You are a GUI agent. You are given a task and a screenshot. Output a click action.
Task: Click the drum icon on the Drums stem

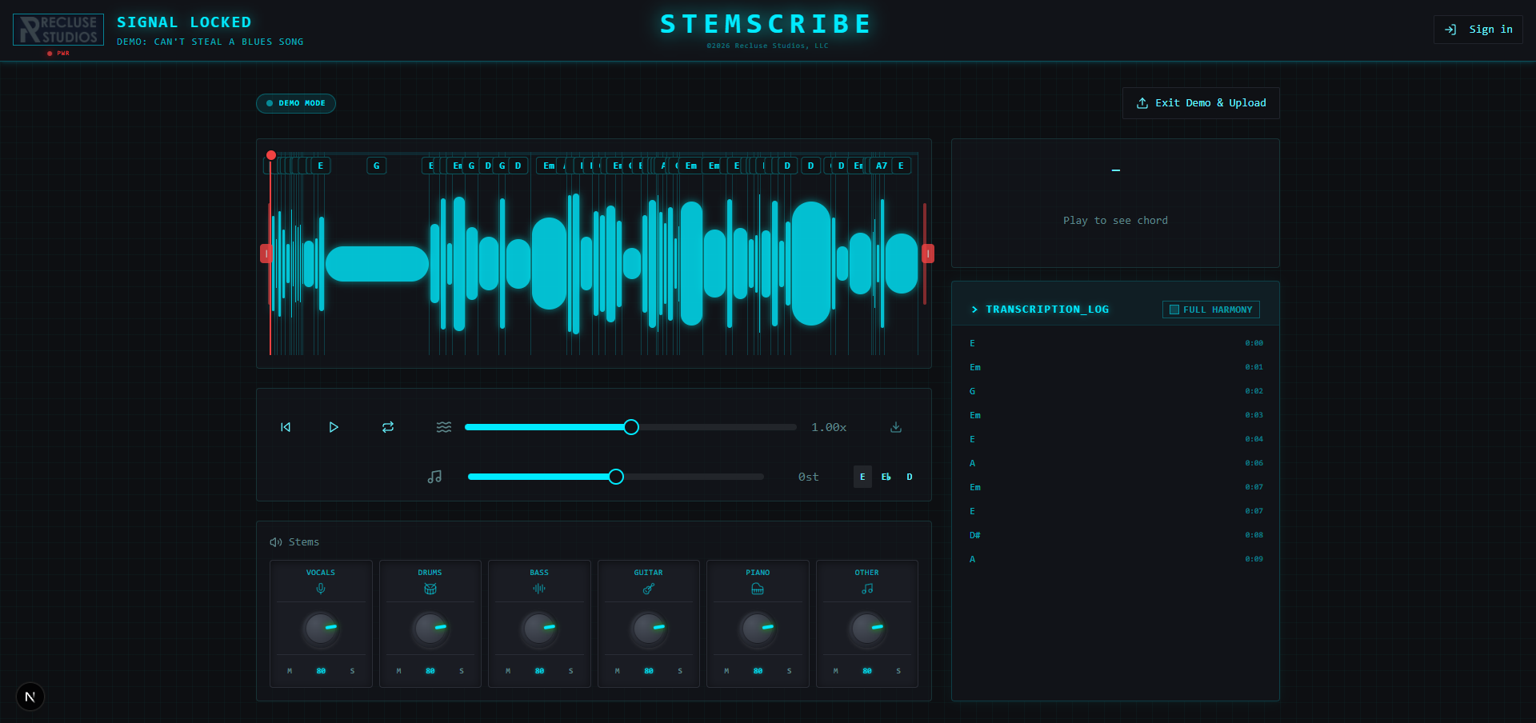(x=430, y=589)
